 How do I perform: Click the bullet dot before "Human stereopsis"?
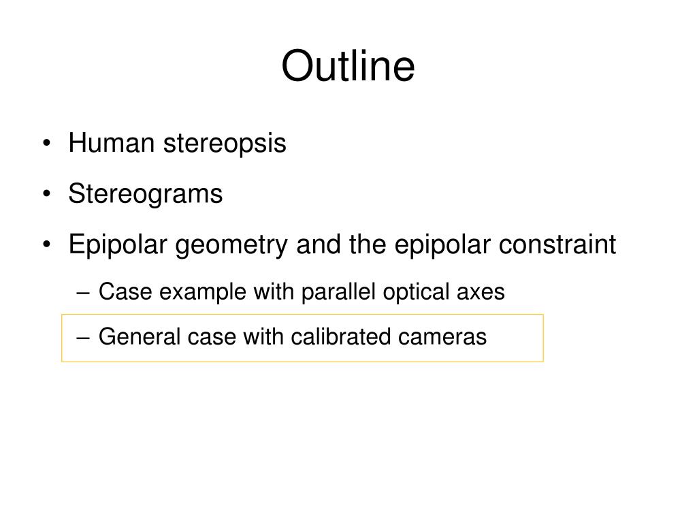47,143
